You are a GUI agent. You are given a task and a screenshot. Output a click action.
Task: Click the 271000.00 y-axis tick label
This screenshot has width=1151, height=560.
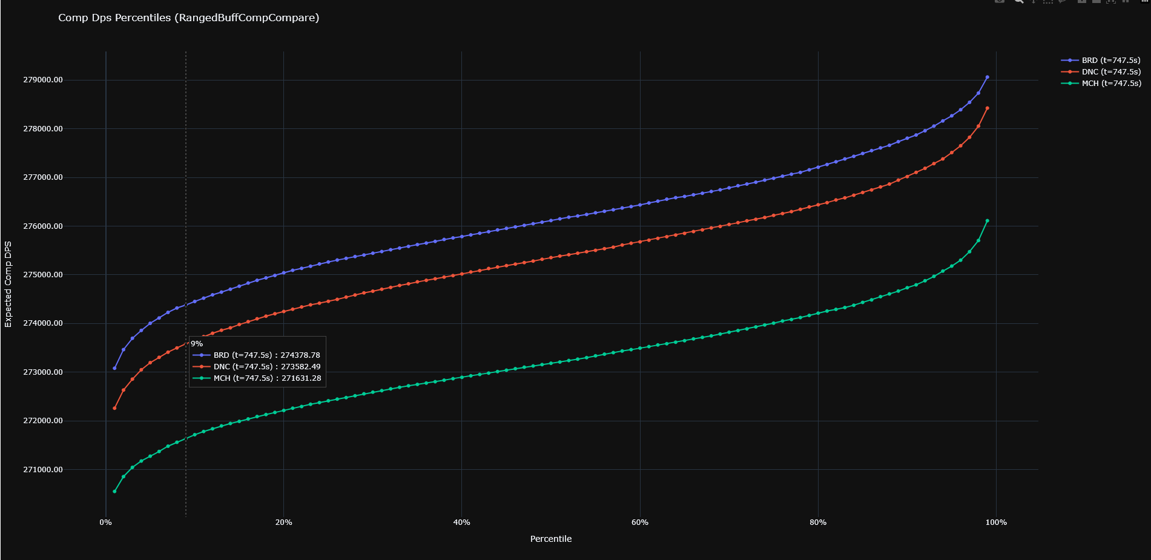43,470
